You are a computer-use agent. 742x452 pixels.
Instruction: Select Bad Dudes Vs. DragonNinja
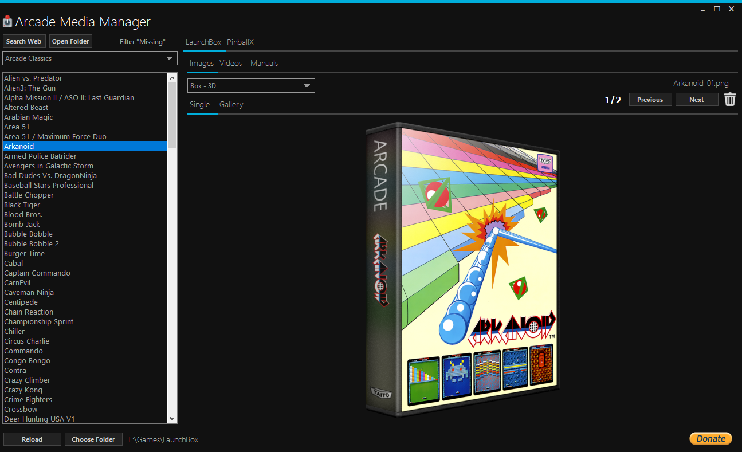tap(85, 176)
